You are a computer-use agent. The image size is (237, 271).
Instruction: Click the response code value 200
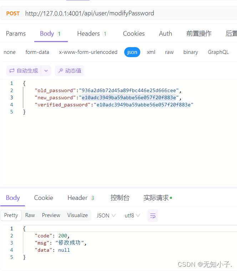click(62, 236)
